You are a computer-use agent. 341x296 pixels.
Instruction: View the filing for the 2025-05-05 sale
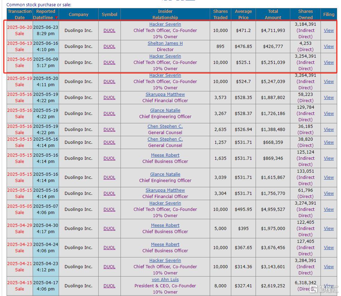[x=328, y=209]
